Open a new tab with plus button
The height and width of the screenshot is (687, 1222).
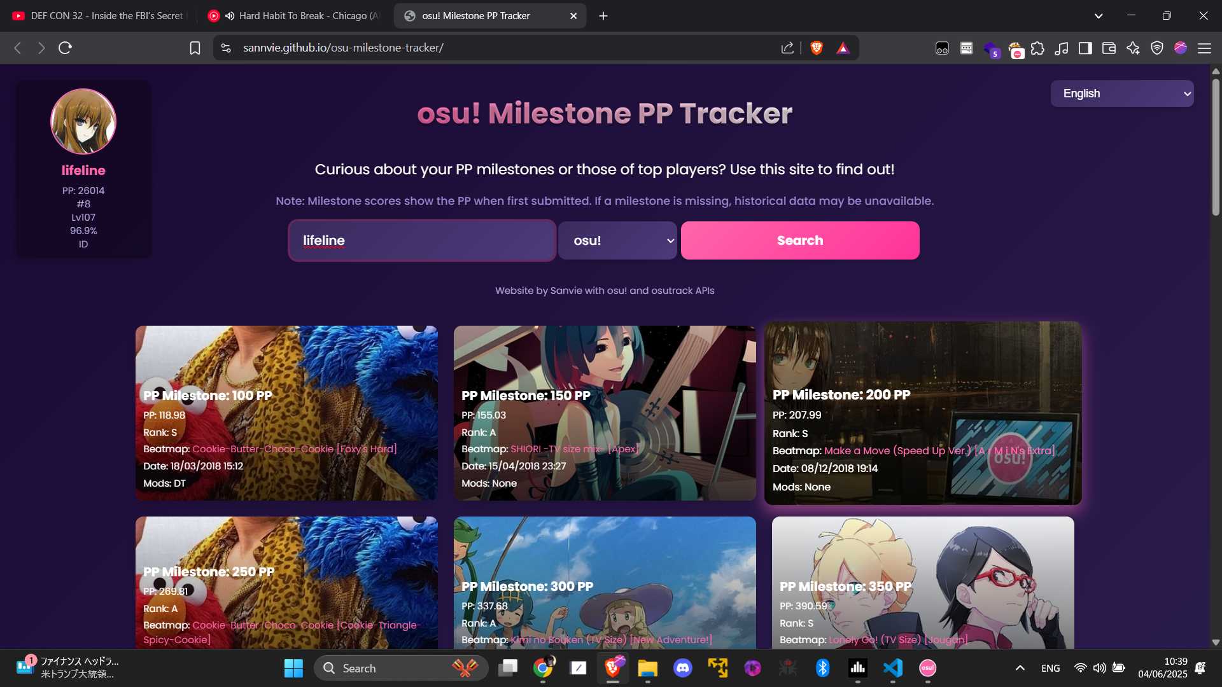pos(603,16)
